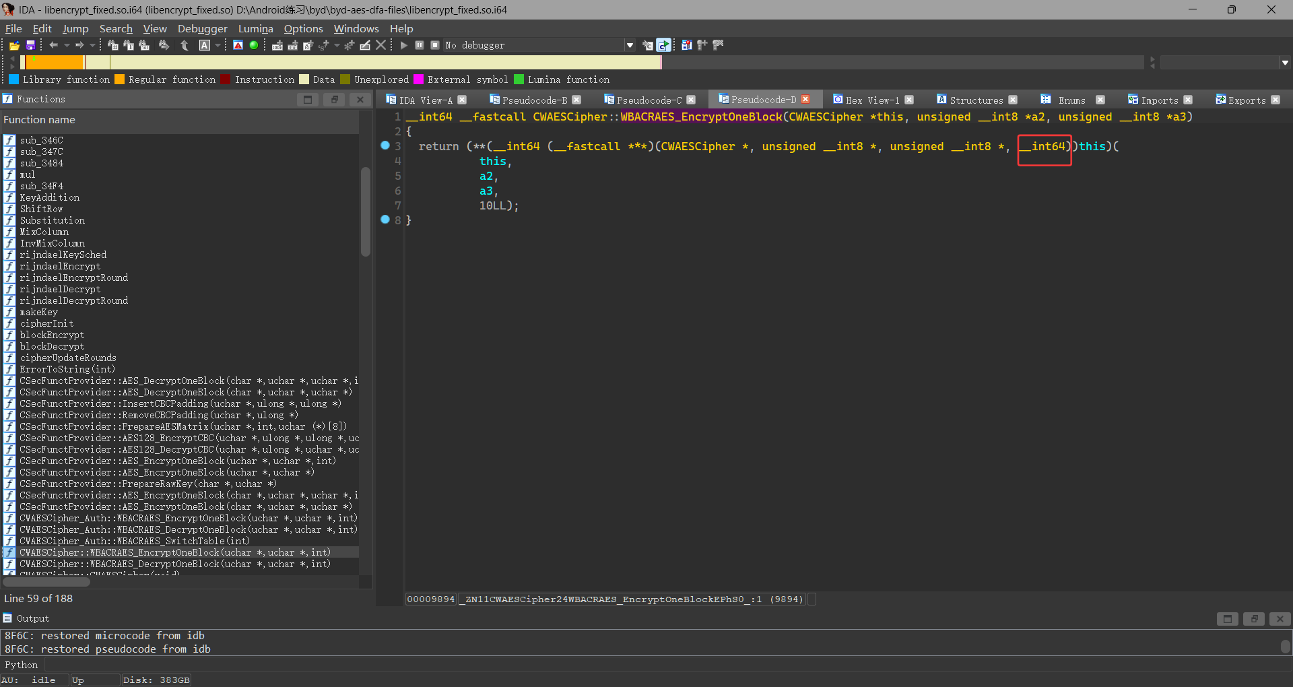Image resolution: width=1293 pixels, height=687 pixels.
Task: Open the File menu
Action: 13,28
